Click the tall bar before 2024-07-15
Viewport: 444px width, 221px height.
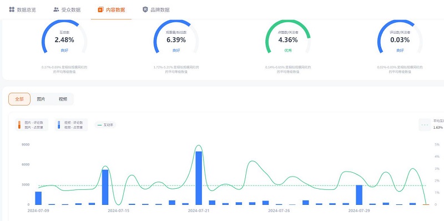(105, 187)
